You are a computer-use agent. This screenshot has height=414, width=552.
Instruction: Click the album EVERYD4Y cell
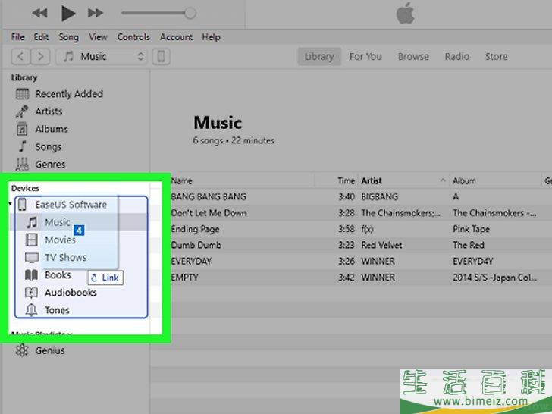(x=473, y=261)
